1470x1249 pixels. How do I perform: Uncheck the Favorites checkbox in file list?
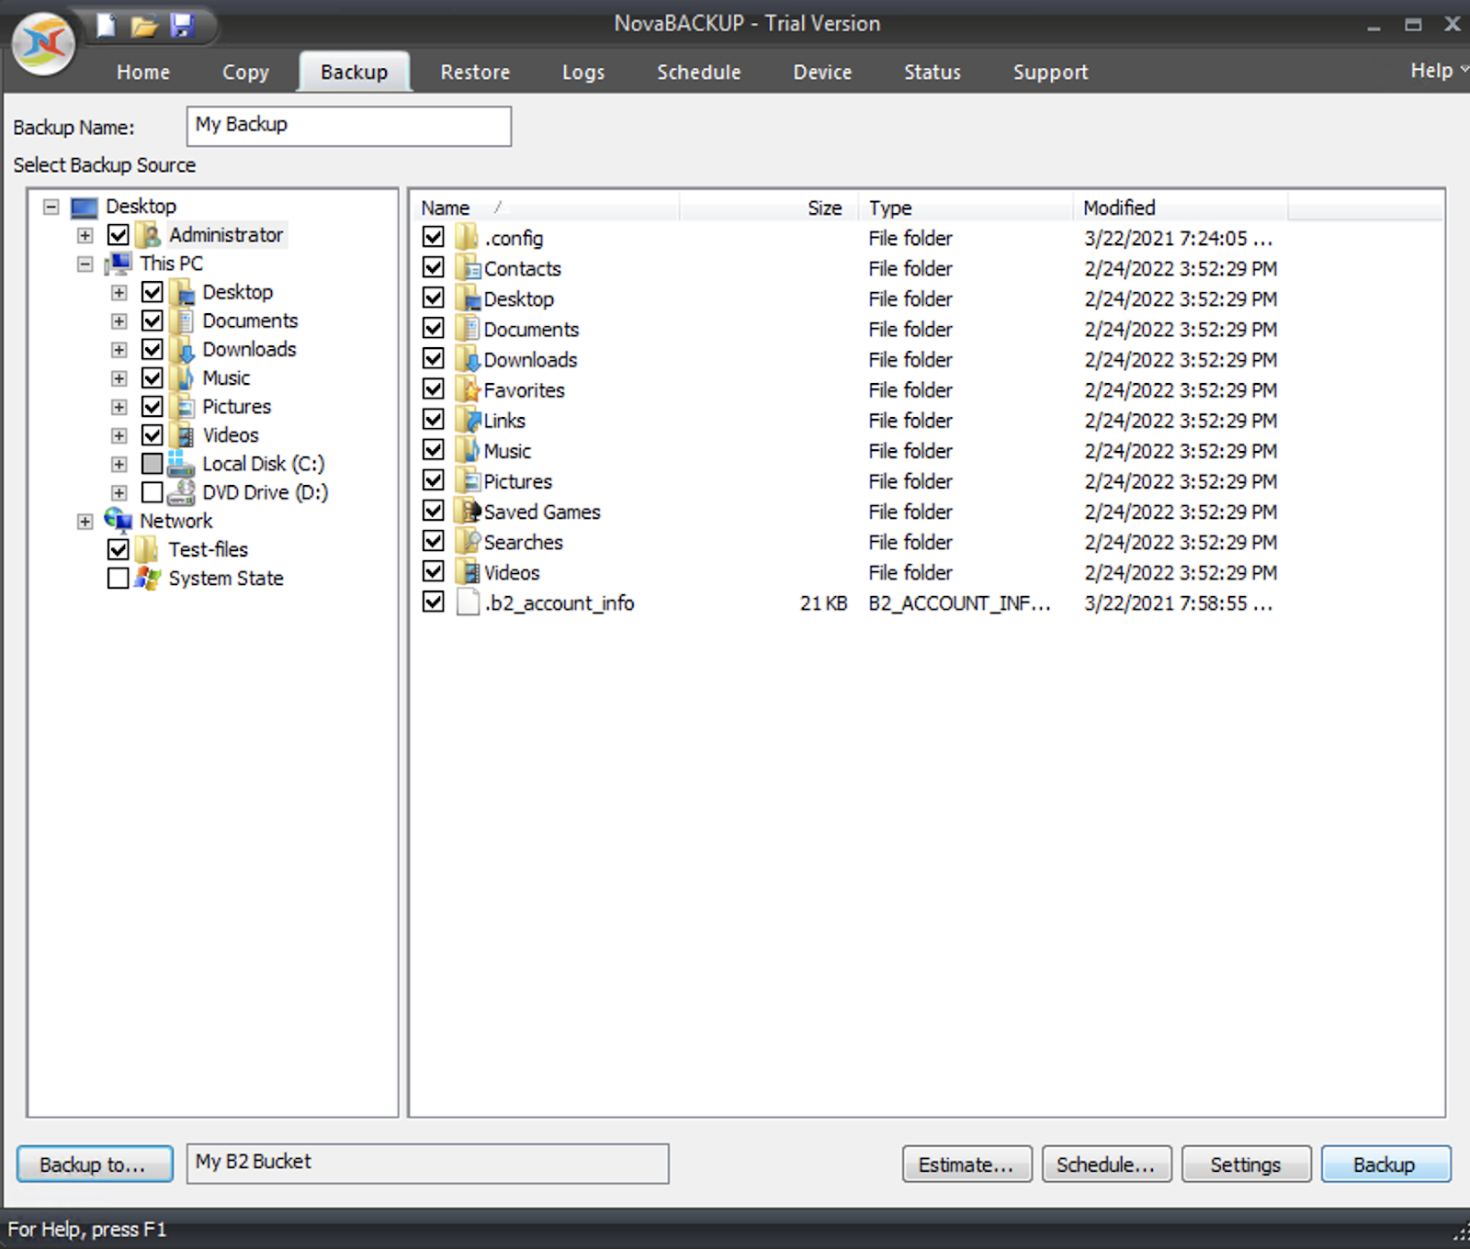tap(434, 389)
